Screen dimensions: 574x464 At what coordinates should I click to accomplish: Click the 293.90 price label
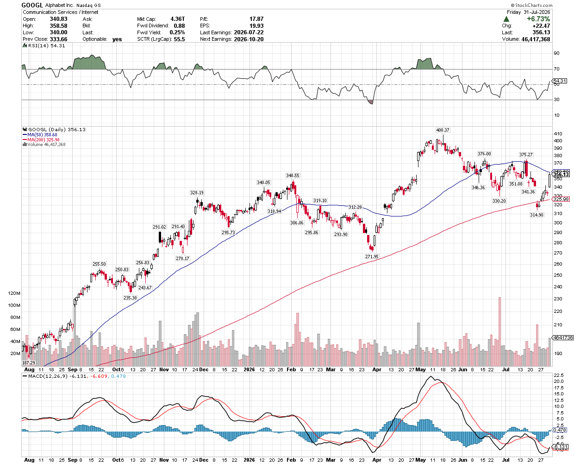pyautogui.click(x=341, y=235)
